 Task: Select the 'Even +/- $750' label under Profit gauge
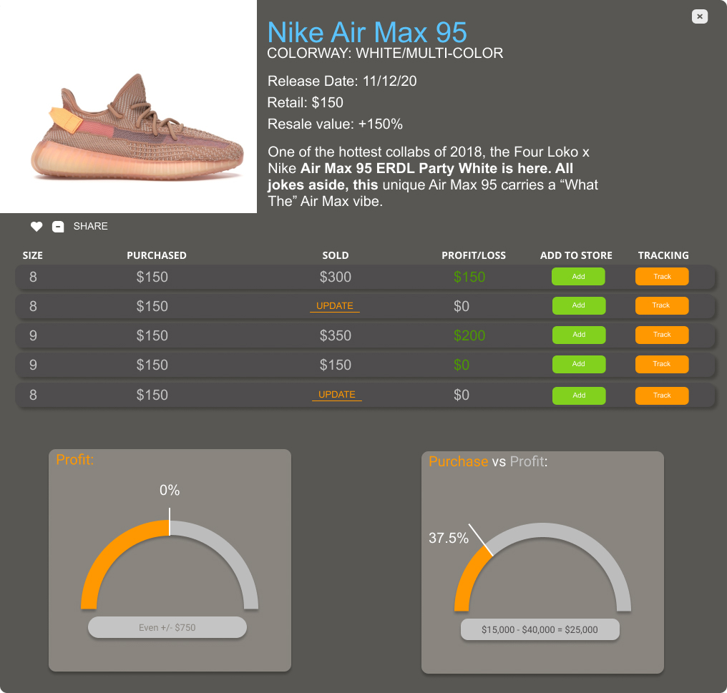pyautogui.click(x=167, y=627)
